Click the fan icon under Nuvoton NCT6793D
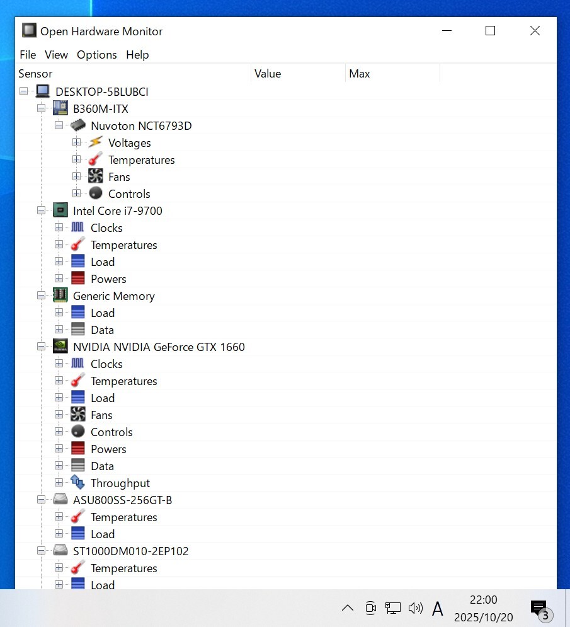Viewport: 570px width, 627px height. click(96, 176)
